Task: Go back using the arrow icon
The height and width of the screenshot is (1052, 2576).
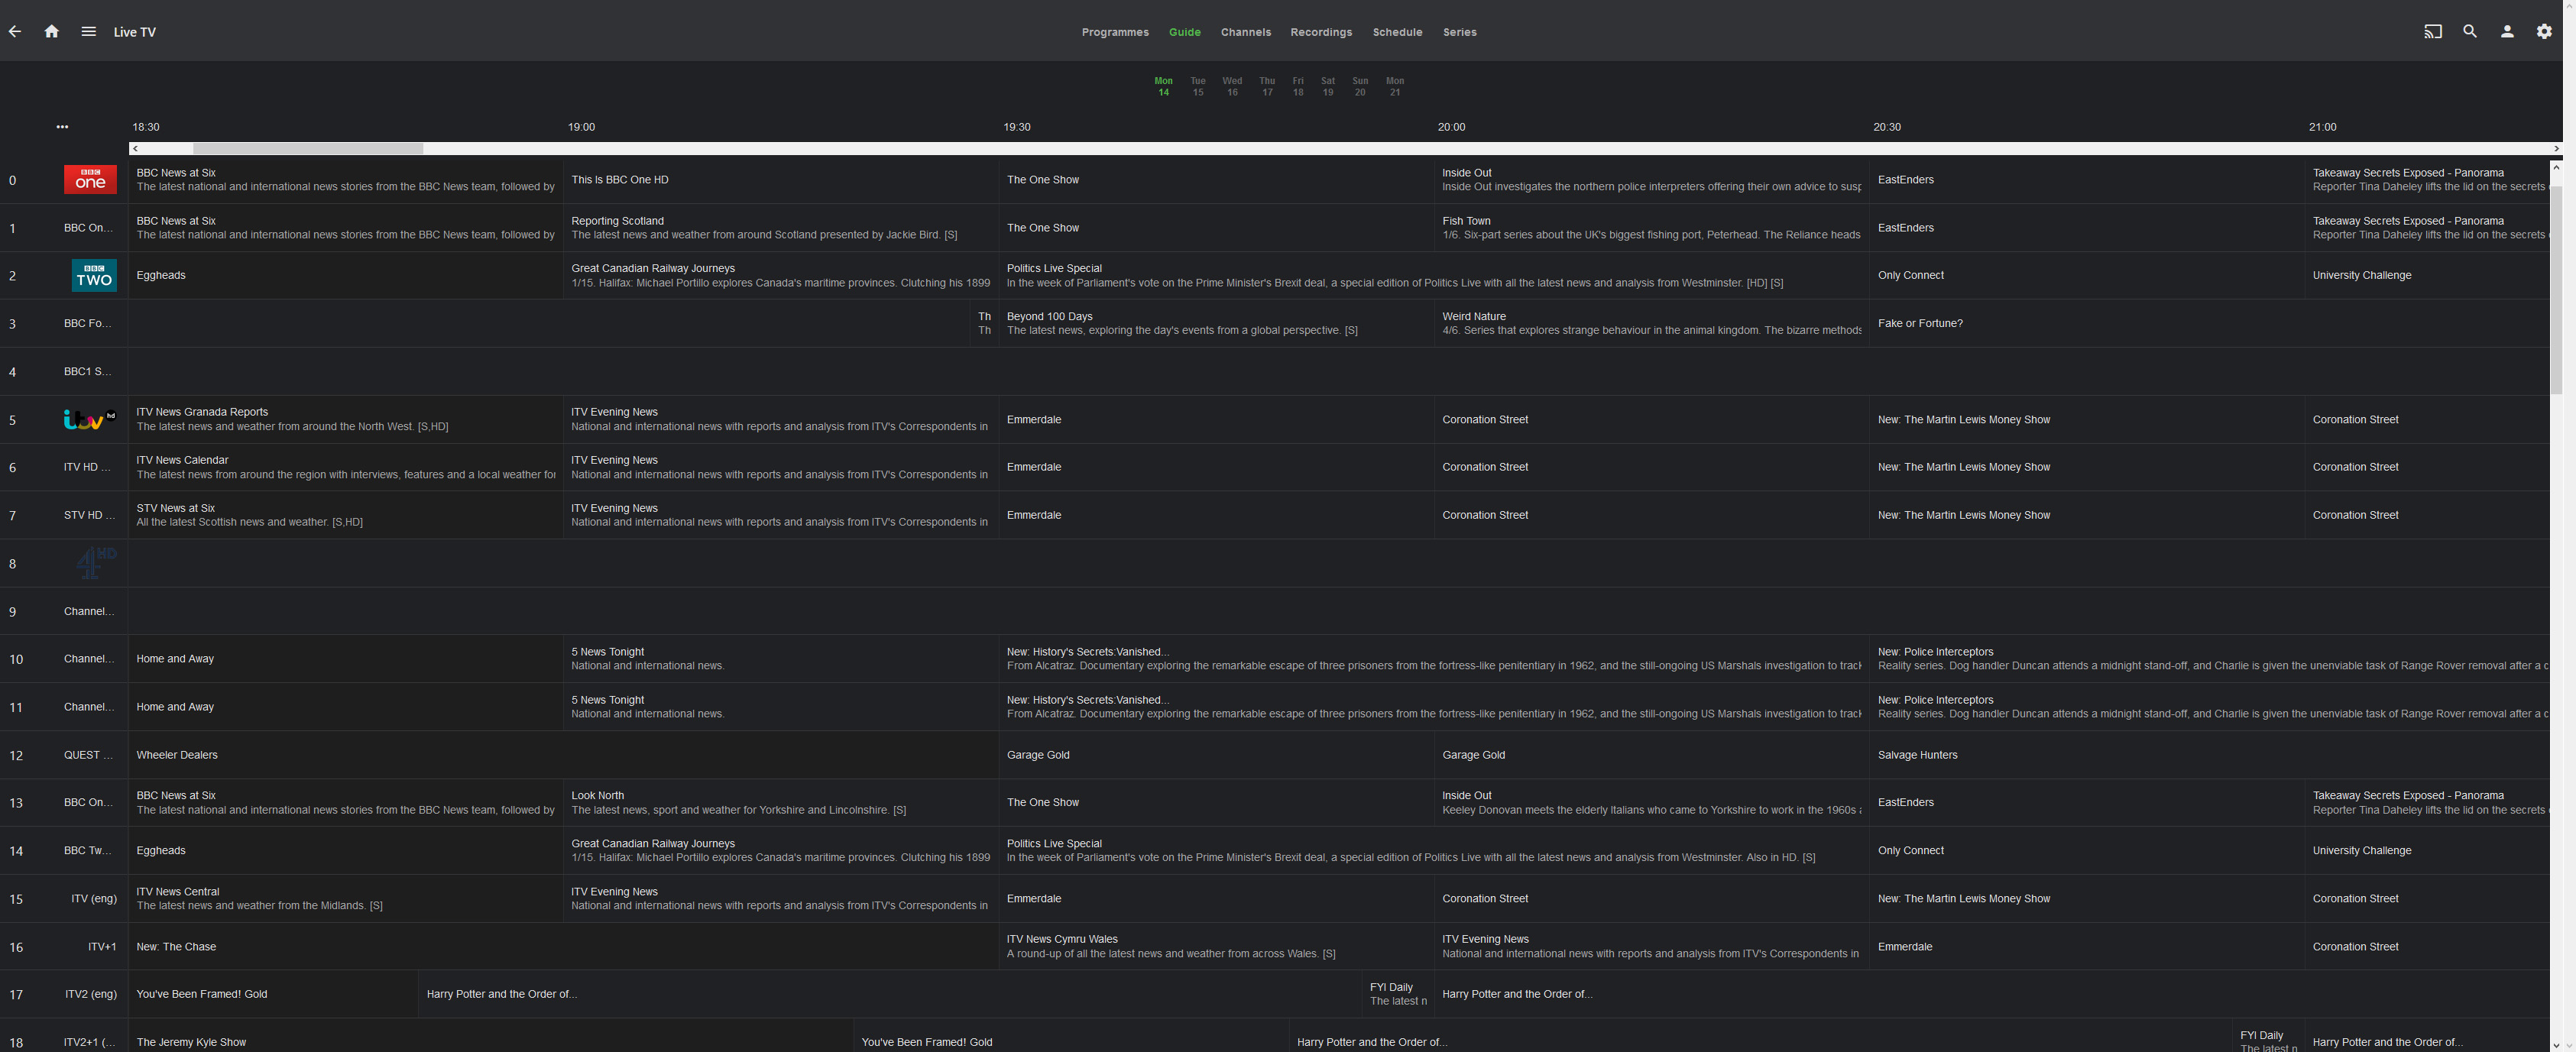Action: pyautogui.click(x=15, y=32)
